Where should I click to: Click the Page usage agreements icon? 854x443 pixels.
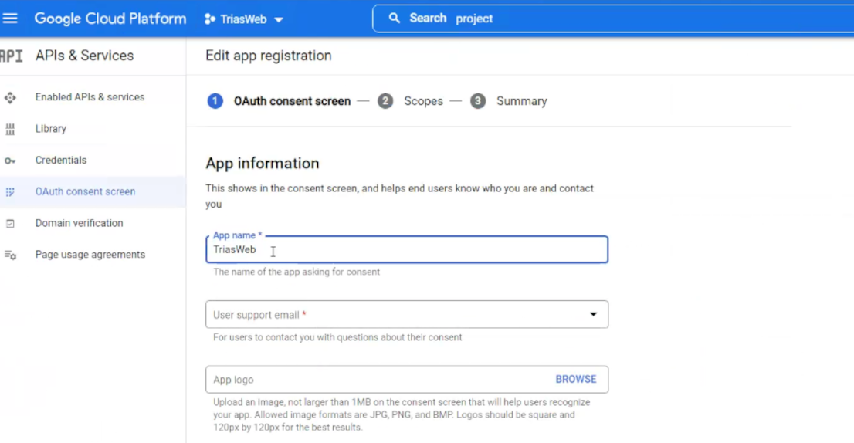(x=10, y=255)
